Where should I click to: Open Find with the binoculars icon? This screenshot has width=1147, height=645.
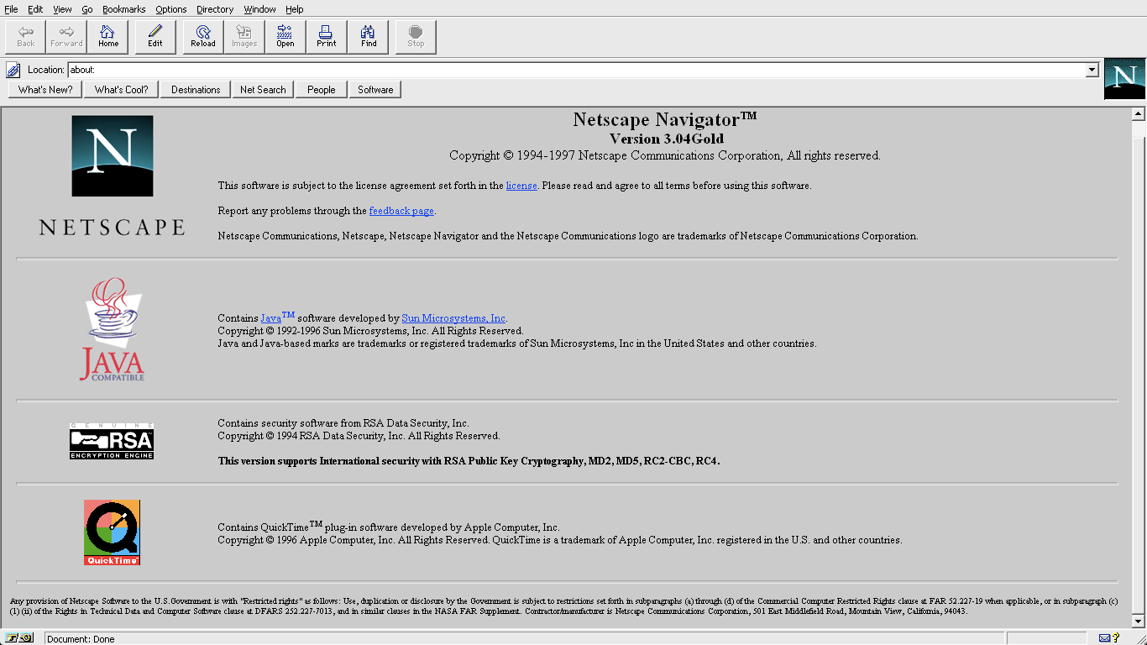coord(369,37)
